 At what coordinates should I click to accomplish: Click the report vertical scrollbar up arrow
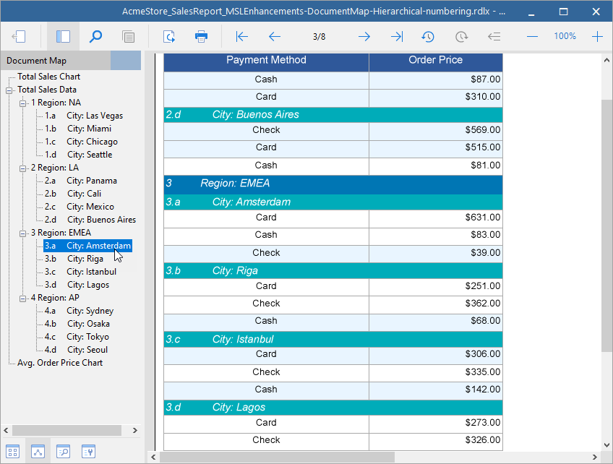point(606,60)
